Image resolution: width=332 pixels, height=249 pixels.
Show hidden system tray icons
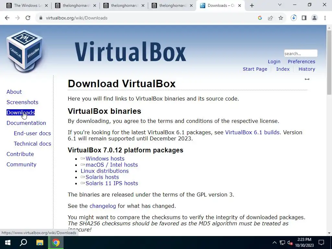click(x=274, y=243)
